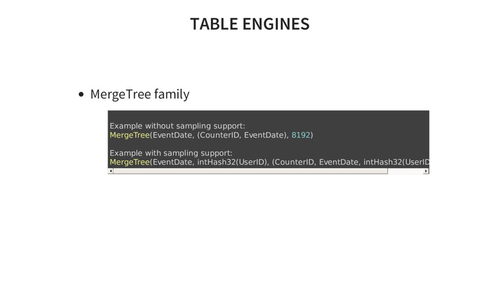Image resolution: width=500 pixels, height=281 pixels.
Task: Click second yellow MergeTree keyword
Action: click(129, 162)
